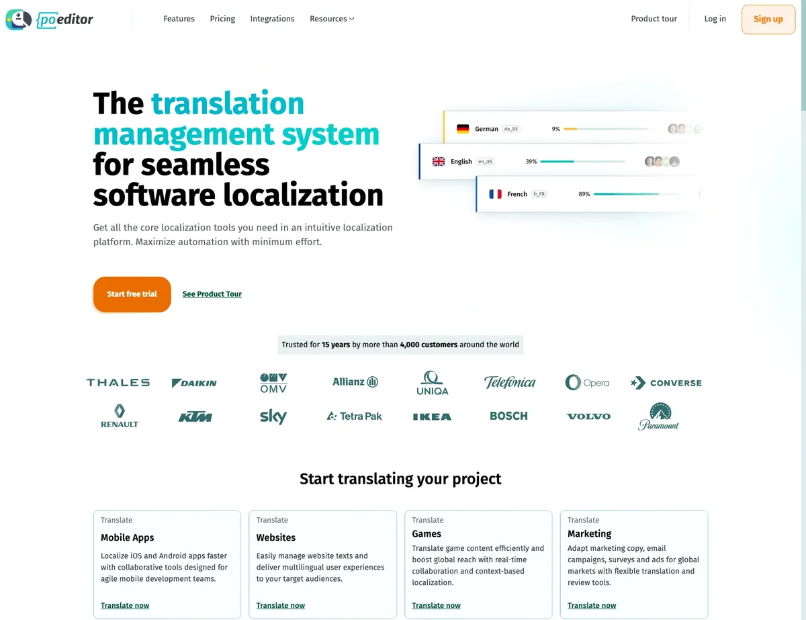Screen dimensions: 806x620
Task: Open the Pricing page from navigation
Action: tap(222, 19)
